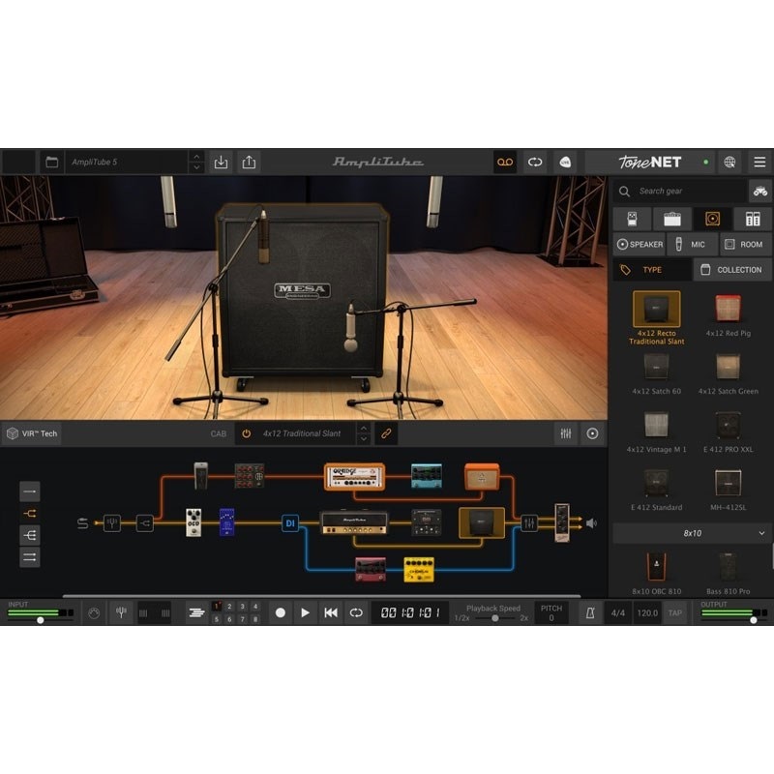Image resolution: width=774 pixels, height=774 pixels.
Task: Adjust the Playback Speed slider
Action: click(x=493, y=616)
